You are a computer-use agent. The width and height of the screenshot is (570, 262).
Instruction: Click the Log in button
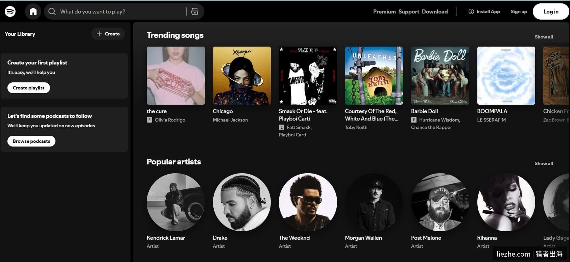pos(551,11)
